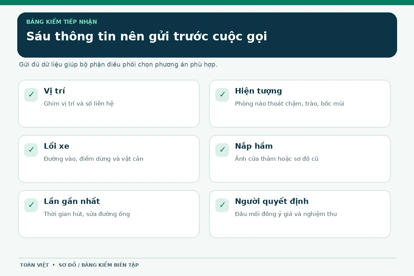
Task: Click the 'BẢNG KIỂM TIẾP NHẬN' header label
Action: [62, 22]
